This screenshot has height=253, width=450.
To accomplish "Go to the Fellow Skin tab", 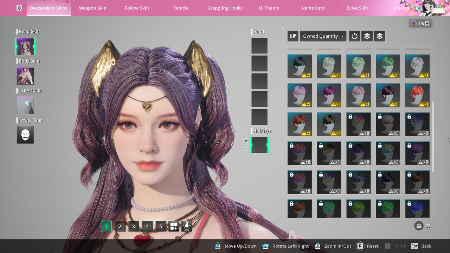I will [137, 8].
